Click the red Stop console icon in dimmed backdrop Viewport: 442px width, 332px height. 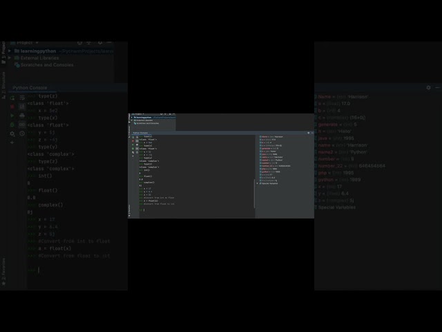point(12,107)
